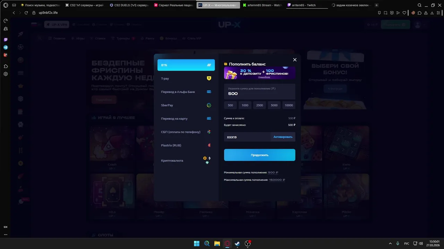Open red messenger icon in sidebar

6,55
